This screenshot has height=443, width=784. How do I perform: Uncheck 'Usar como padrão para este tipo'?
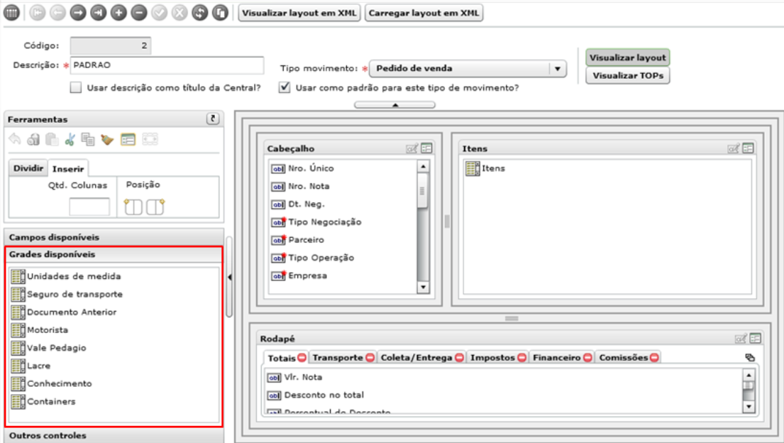[285, 87]
